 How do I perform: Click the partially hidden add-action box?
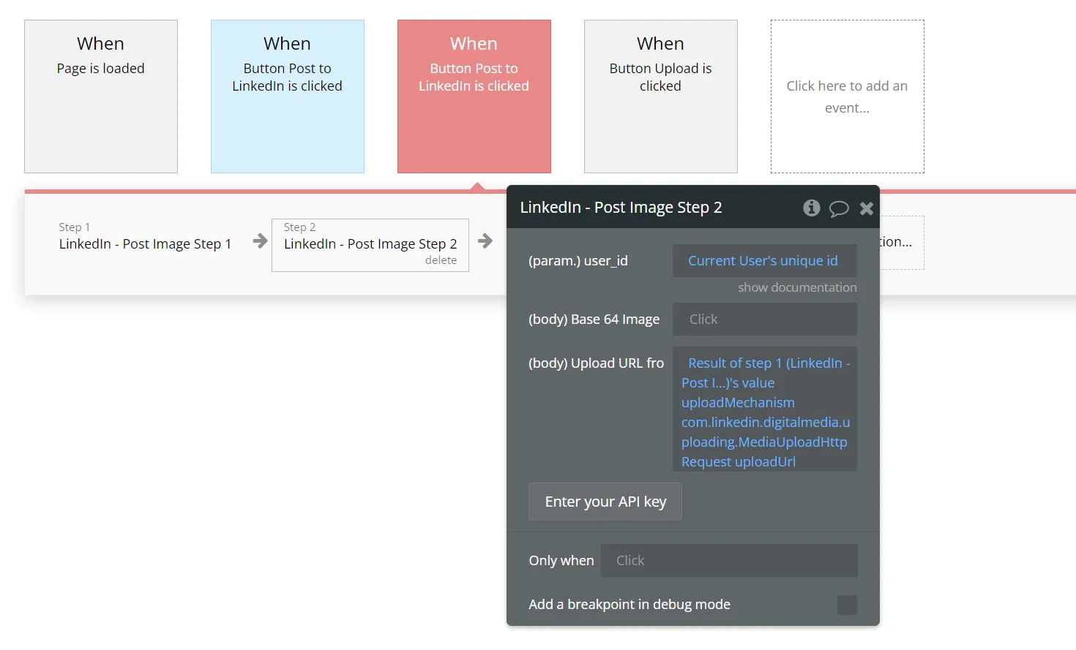(x=902, y=243)
